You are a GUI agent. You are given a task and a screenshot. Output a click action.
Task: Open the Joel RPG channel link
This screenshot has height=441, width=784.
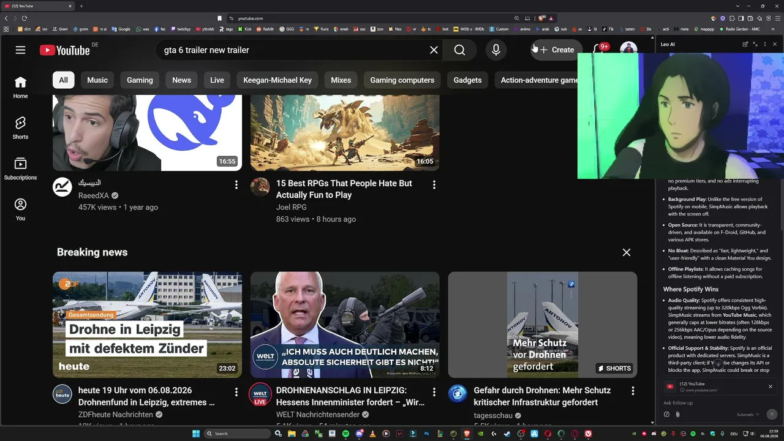[x=292, y=208]
